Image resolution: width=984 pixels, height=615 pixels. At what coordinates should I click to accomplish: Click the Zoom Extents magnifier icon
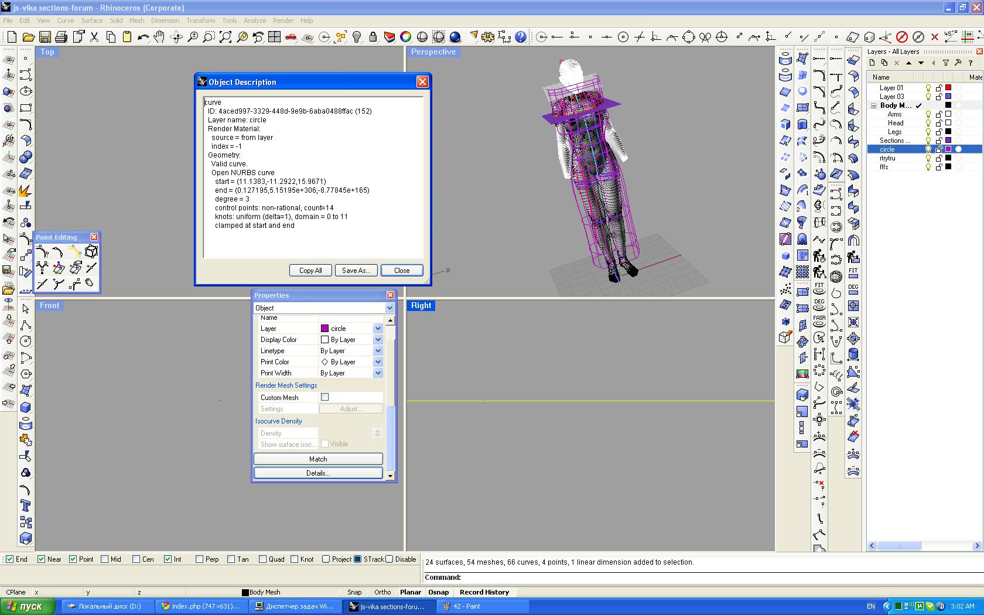tap(225, 37)
